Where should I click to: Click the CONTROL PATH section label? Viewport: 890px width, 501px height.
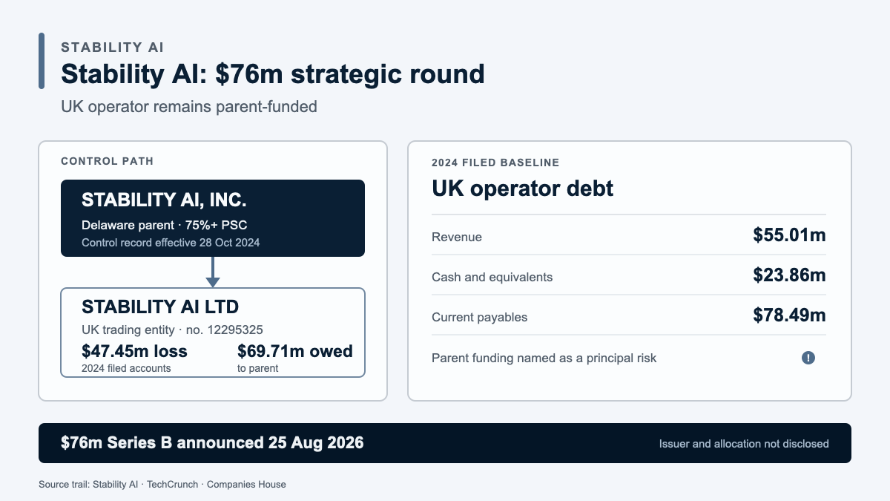click(108, 161)
